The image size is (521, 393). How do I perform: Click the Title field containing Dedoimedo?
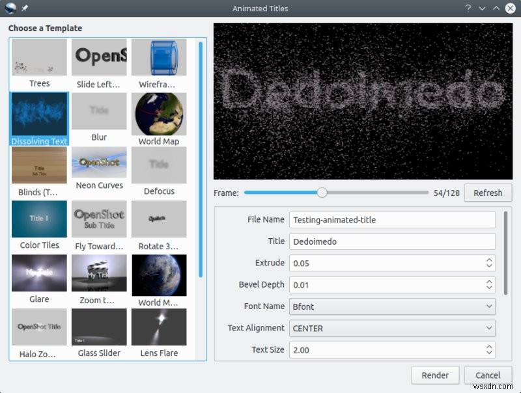391,241
